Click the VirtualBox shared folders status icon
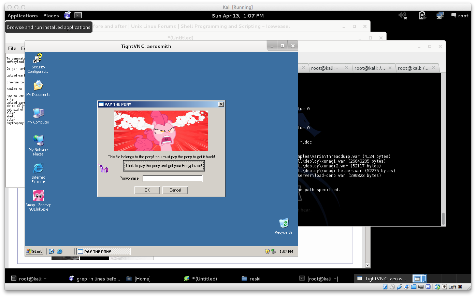This screenshot has height=297, width=476. [414, 287]
